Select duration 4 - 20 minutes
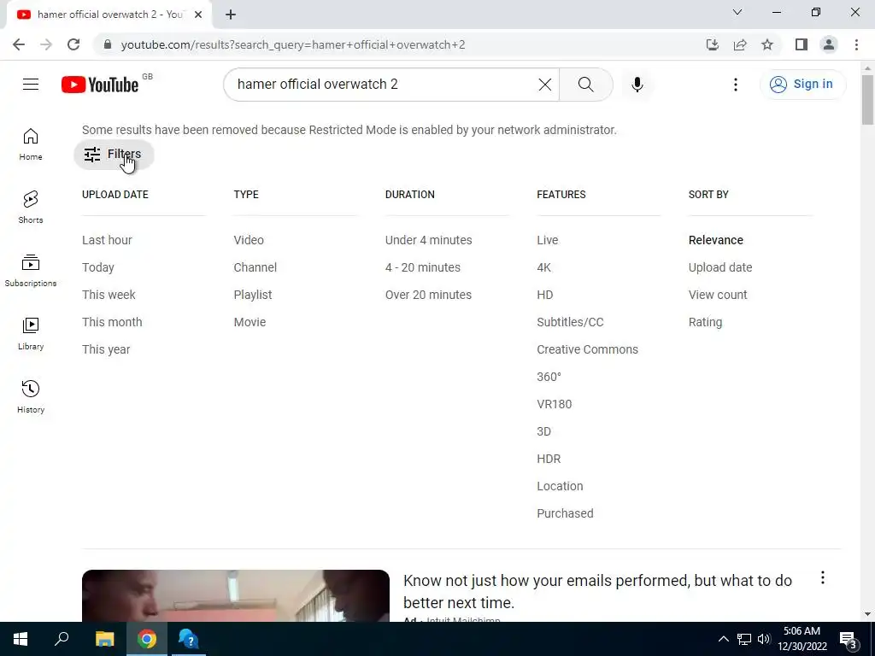The width and height of the screenshot is (875, 656). pos(423,267)
